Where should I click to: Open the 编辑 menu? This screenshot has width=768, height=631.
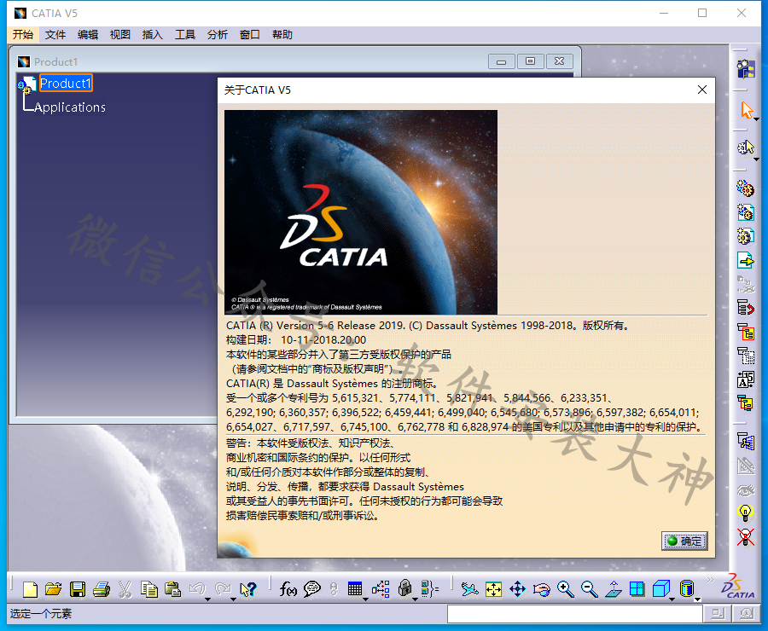pos(88,34)
